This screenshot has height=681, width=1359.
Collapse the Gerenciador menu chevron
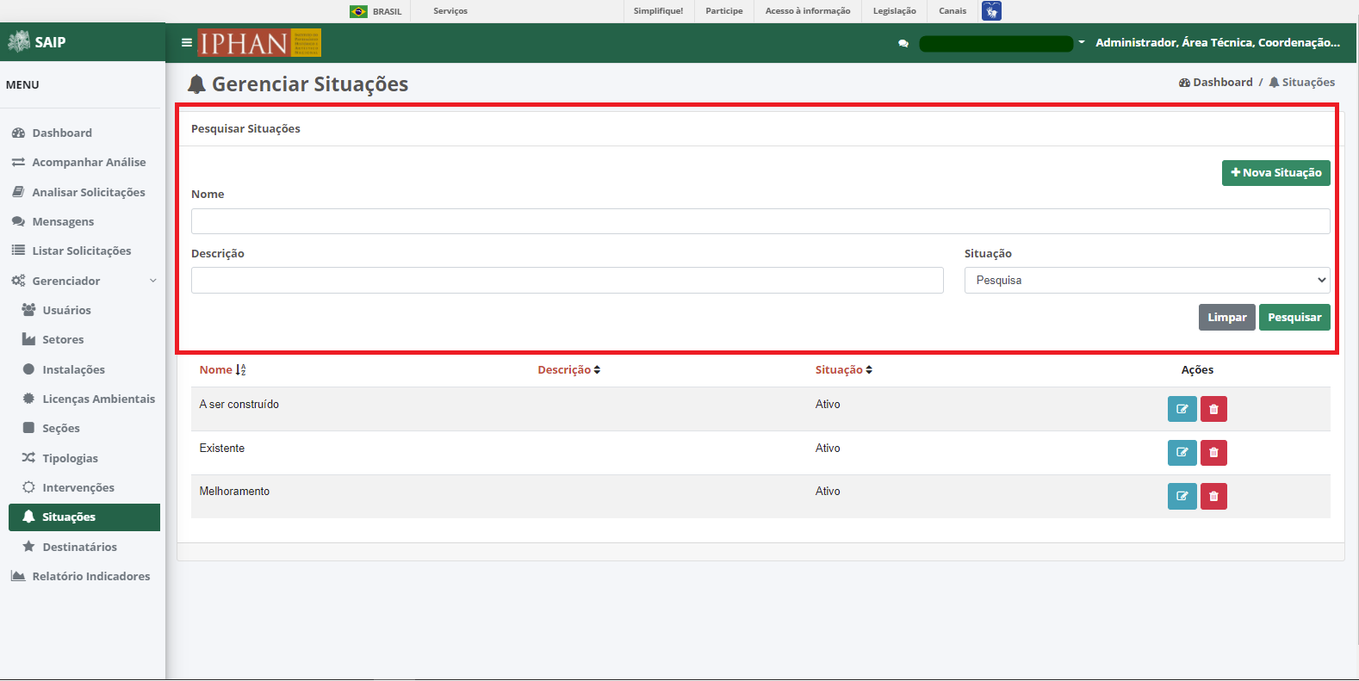[153, 281]
